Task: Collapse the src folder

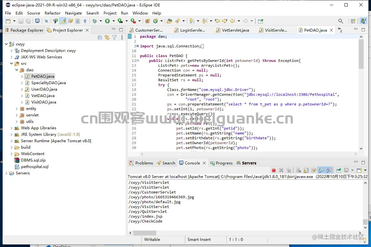Action: coord(11,64)
